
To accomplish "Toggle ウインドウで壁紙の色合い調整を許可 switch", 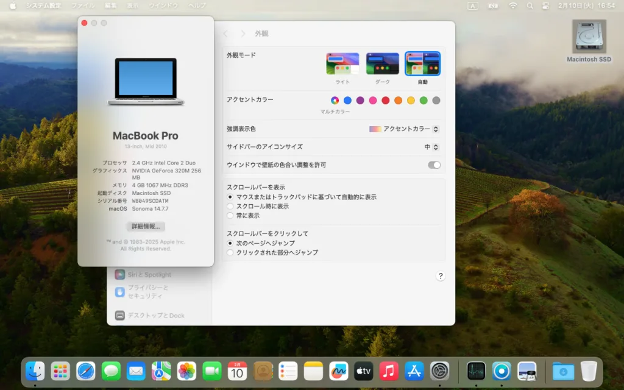I will click(434, 165).
